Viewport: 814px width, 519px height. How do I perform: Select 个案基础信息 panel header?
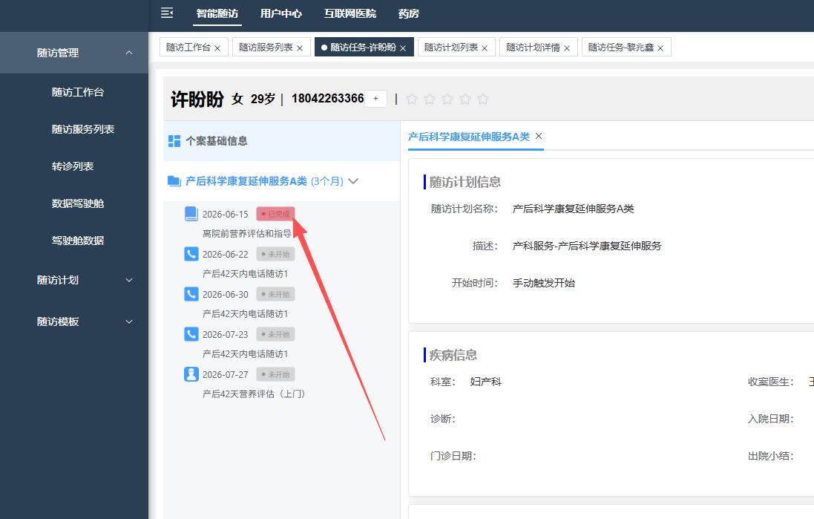click(x=281, y=141)
